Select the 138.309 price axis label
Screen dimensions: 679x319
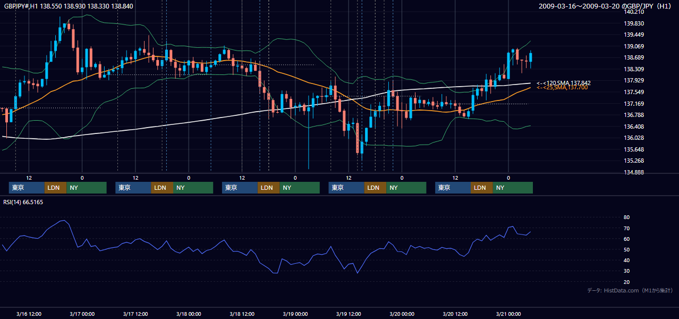click(634, 69)
